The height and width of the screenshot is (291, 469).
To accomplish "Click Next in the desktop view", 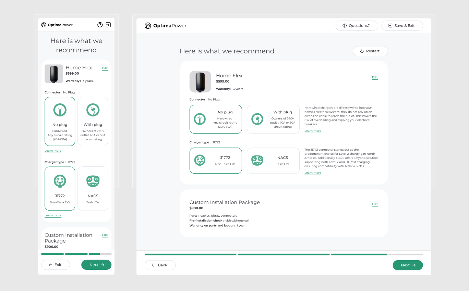I will coord(408,265).
